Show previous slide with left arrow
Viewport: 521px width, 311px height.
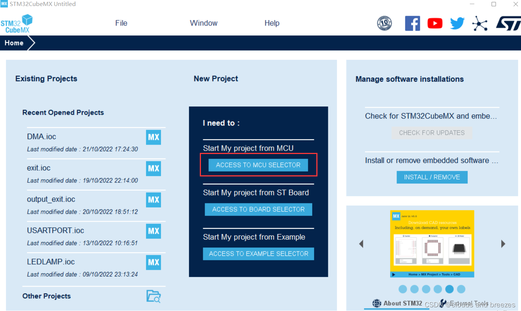pyautogui.click(x=361, y=244)
